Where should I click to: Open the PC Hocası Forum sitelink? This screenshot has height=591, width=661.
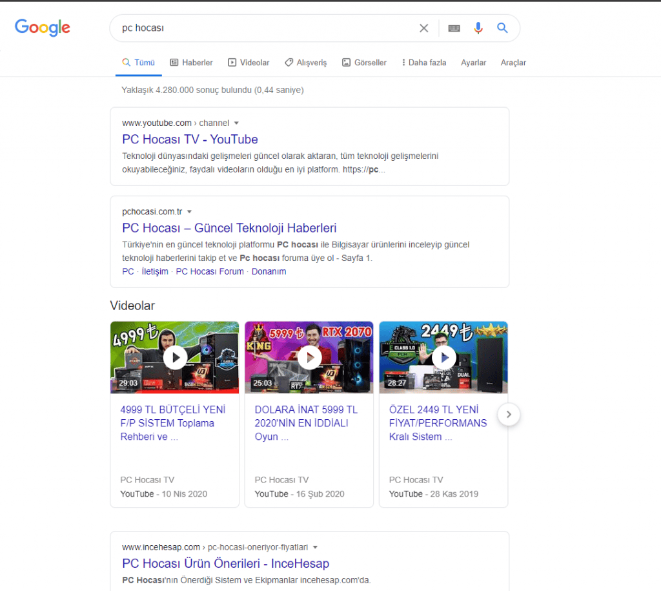tap(210, 271)
